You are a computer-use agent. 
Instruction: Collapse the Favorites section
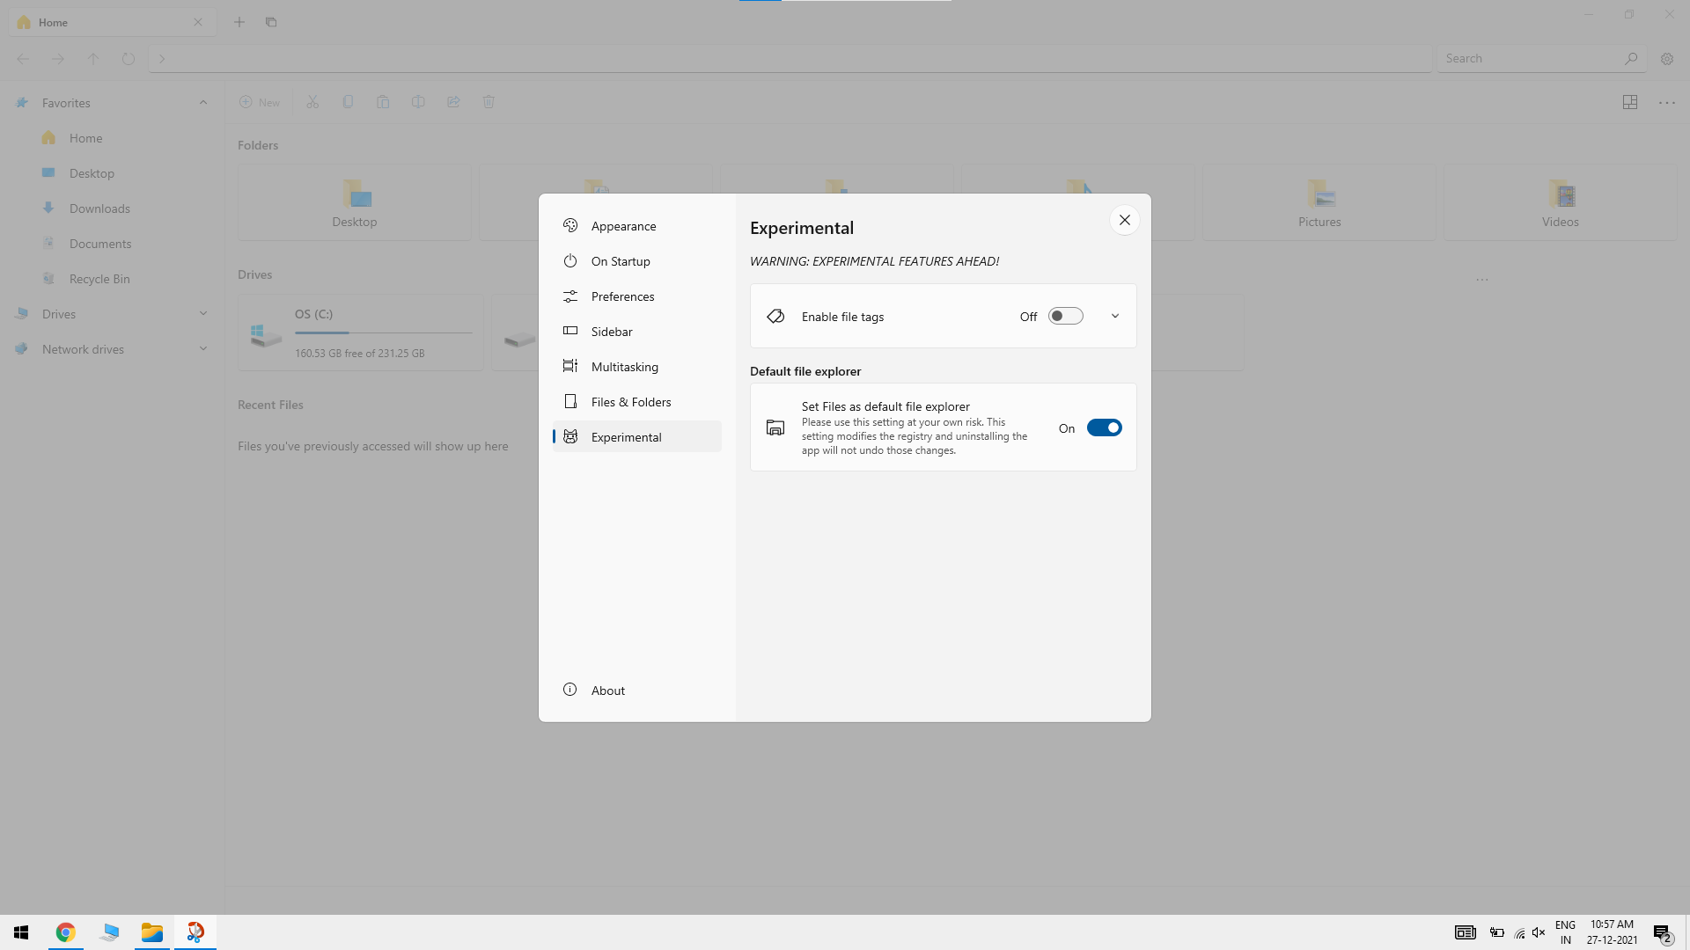click(x=203, y=102)
